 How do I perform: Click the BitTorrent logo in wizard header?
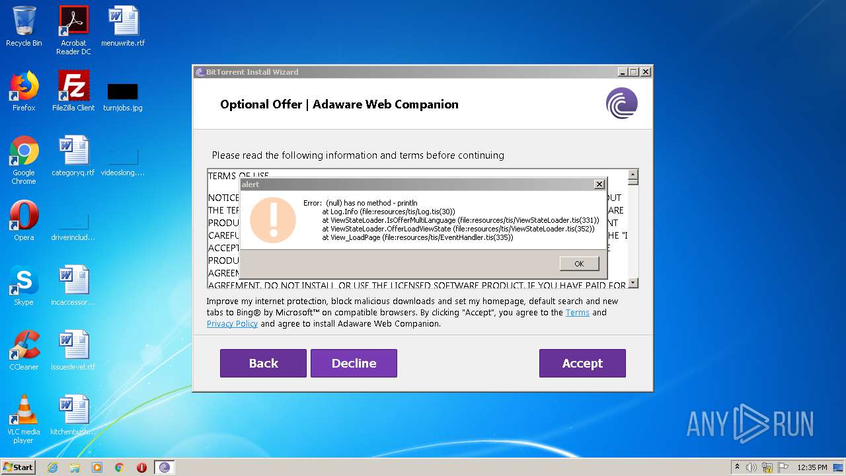pyautogui.click(x=621, y=104)
